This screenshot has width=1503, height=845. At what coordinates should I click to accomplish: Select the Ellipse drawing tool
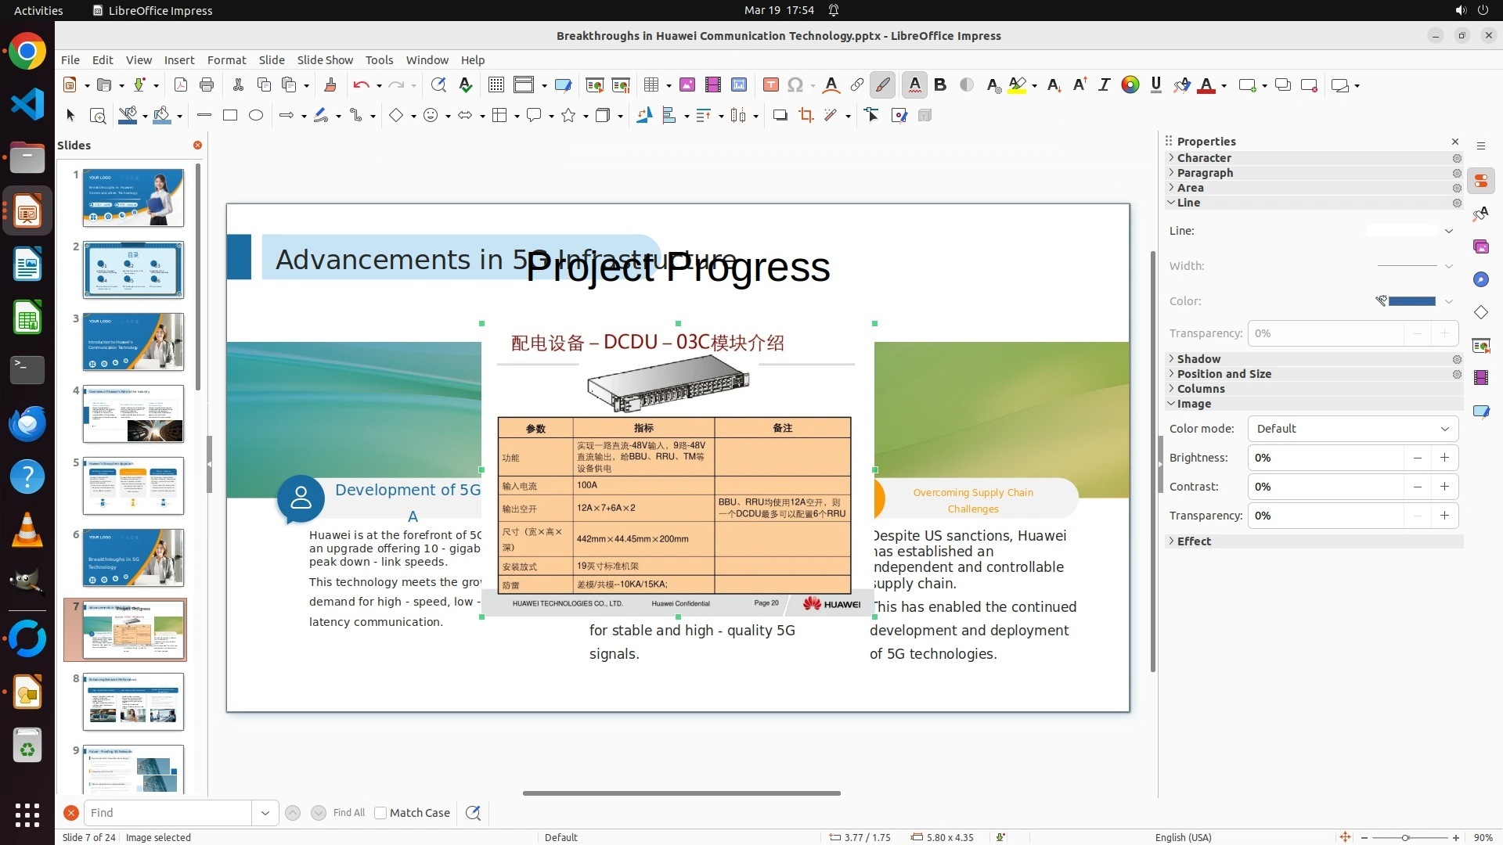pos(256,116)
